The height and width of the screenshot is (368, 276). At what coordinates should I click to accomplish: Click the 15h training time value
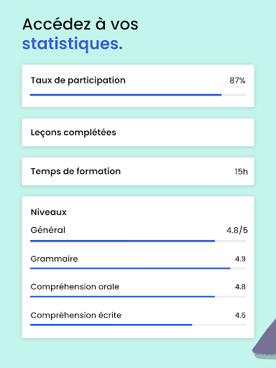pos(241,172)
